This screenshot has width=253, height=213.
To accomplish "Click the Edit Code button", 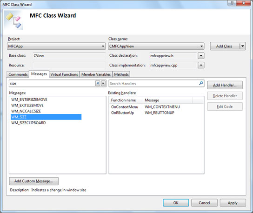I will [225, 106].
